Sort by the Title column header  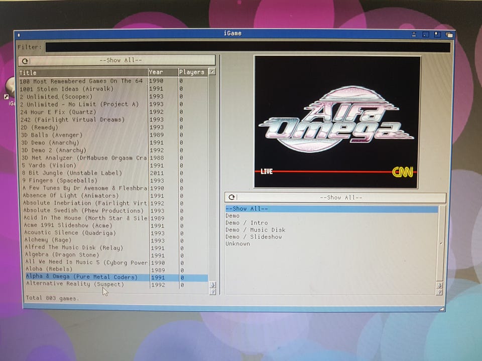(x=83, y=72)
